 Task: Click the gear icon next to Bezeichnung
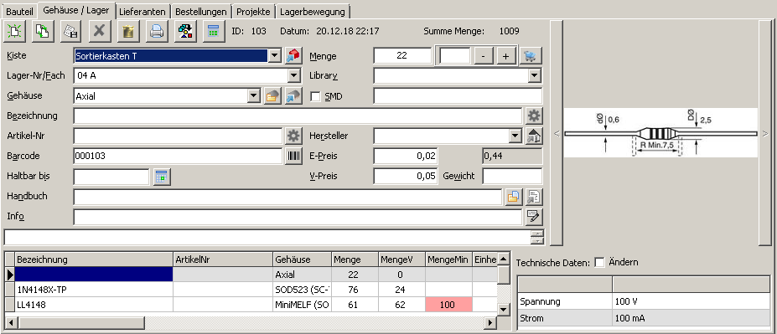point(534,116)
